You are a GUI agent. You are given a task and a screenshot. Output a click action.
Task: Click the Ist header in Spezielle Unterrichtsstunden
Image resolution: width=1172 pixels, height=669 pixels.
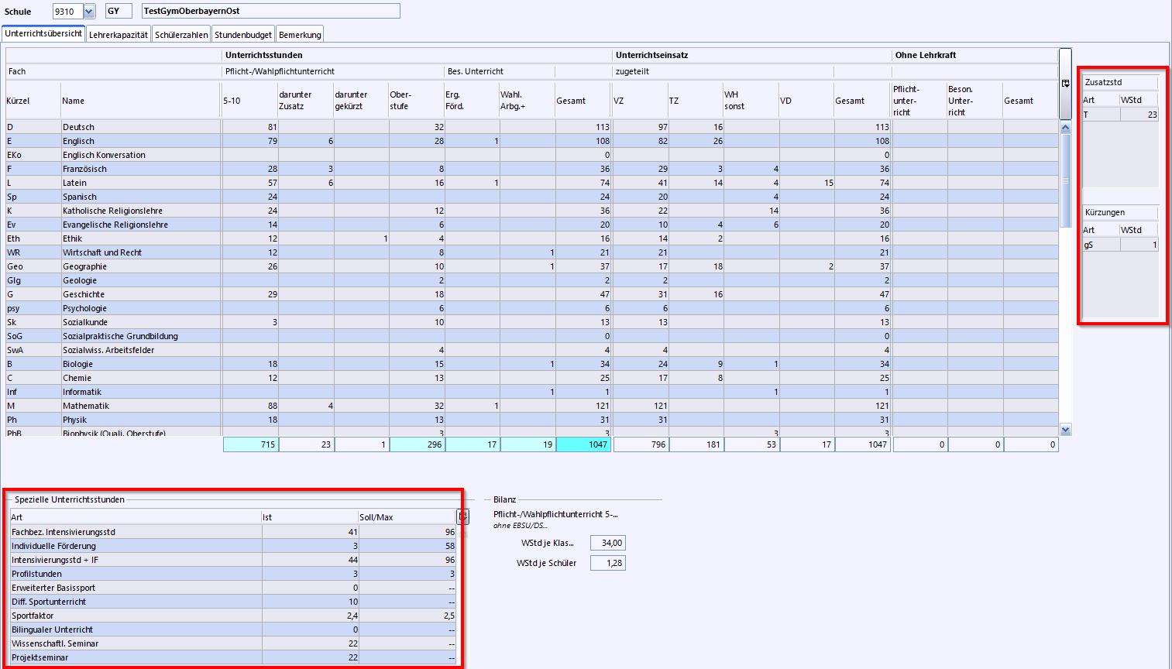(310, 517)
